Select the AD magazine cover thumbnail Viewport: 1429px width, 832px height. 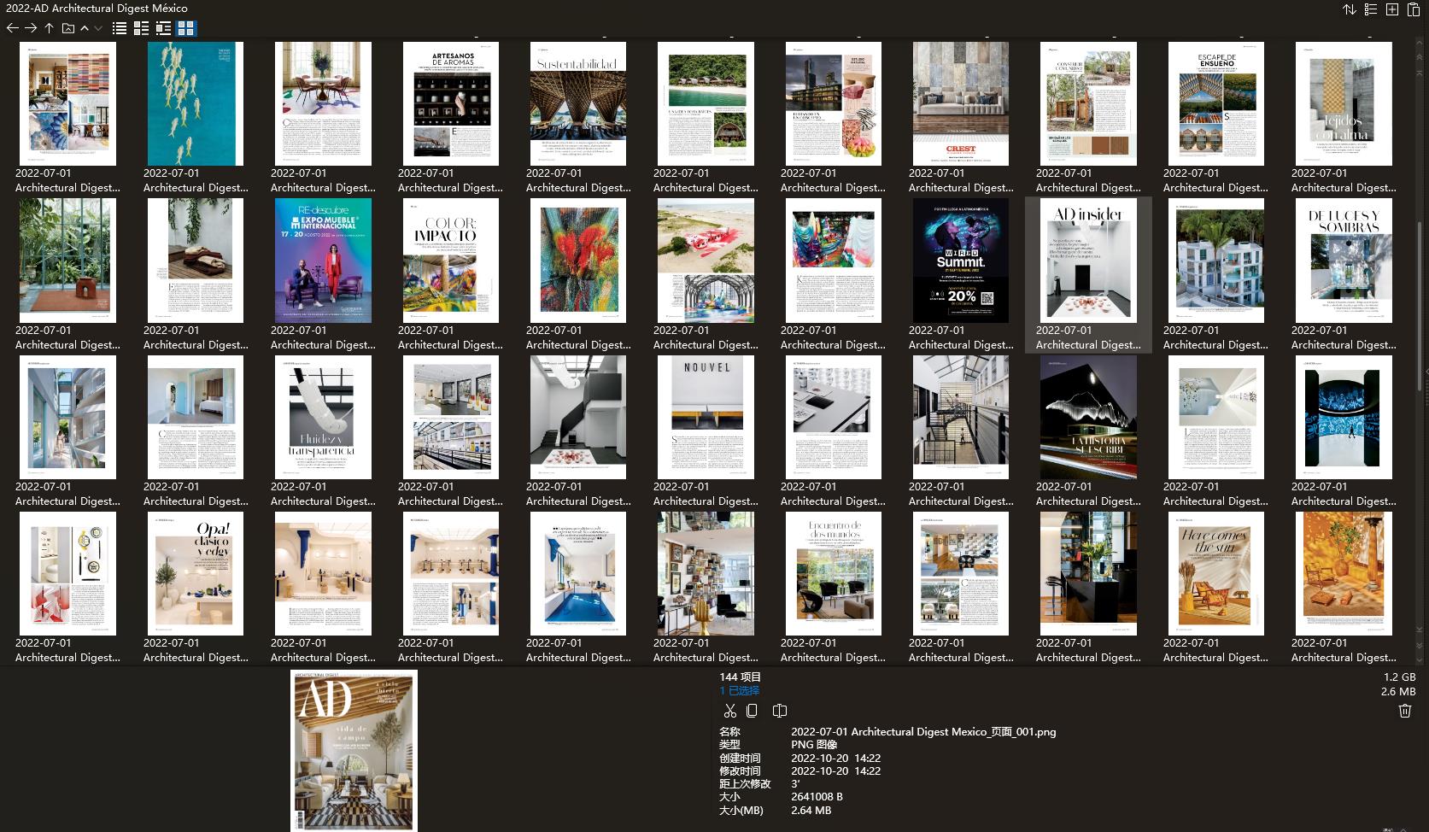click(354, 749)
